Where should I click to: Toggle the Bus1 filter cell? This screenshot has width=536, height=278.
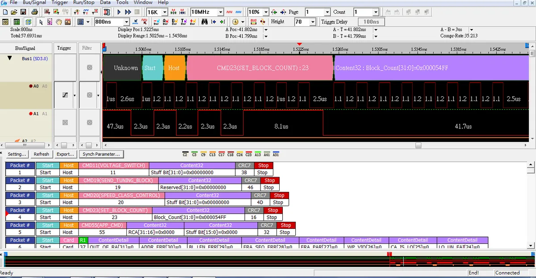coord(89,67)
